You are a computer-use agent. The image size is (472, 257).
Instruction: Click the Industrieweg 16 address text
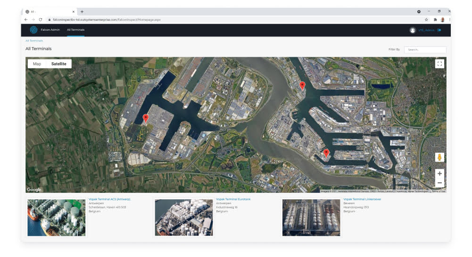point(227,207)
